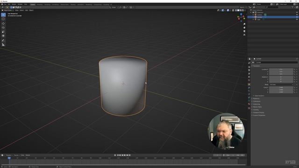The width and height of the screenshot is (299, 168).
Task: Click the viewport pan hand icon
Action: click(244, 28)
